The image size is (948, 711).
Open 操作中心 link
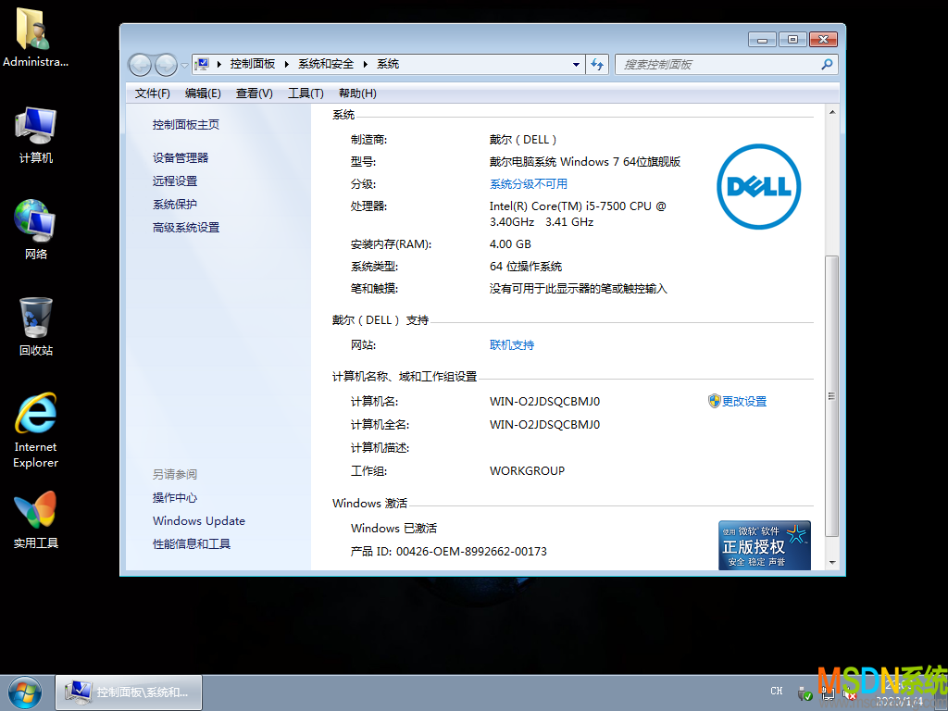pos(175,497)
